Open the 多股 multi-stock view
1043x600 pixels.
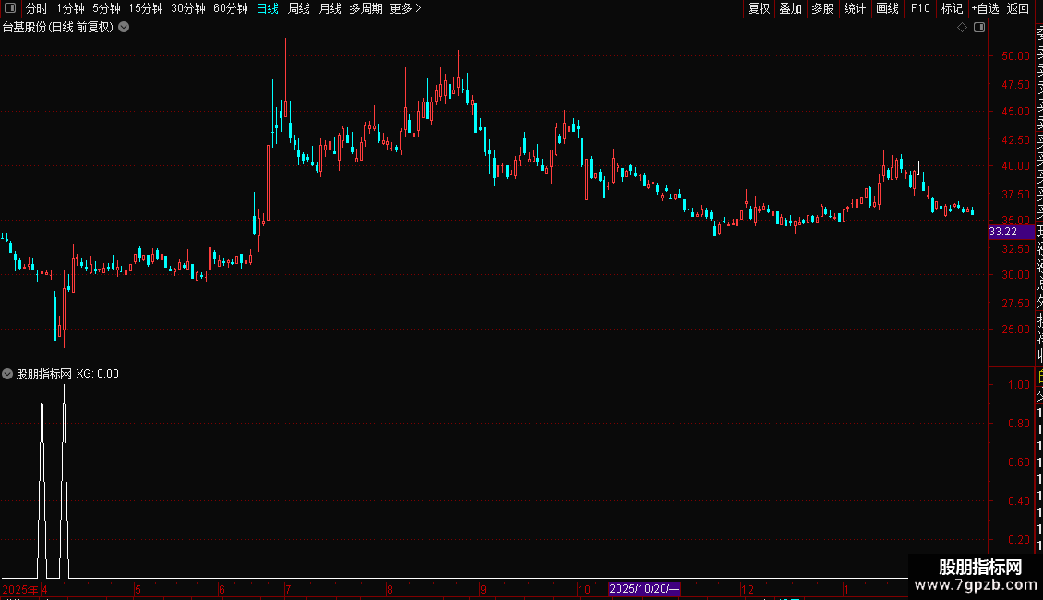point(822,8)
